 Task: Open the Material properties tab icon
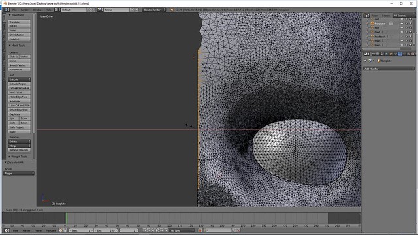point(408,54)
